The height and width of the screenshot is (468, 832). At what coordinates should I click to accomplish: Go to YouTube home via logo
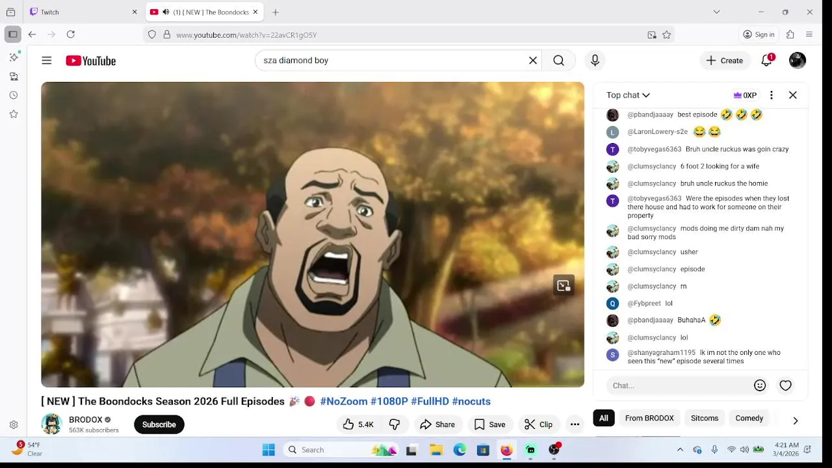coord(91,60)
